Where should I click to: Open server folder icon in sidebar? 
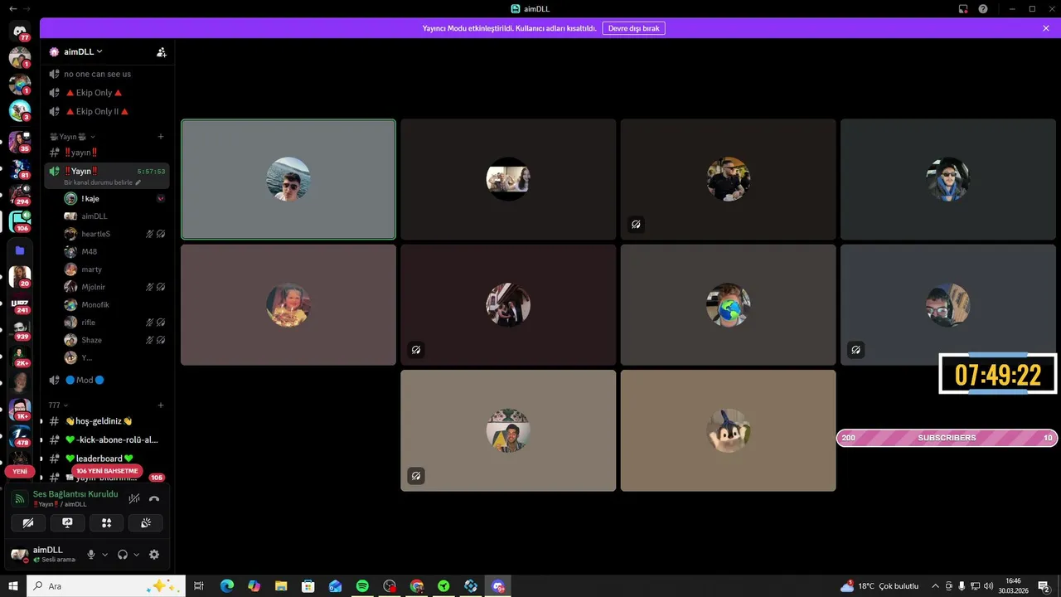click(20, 250)
